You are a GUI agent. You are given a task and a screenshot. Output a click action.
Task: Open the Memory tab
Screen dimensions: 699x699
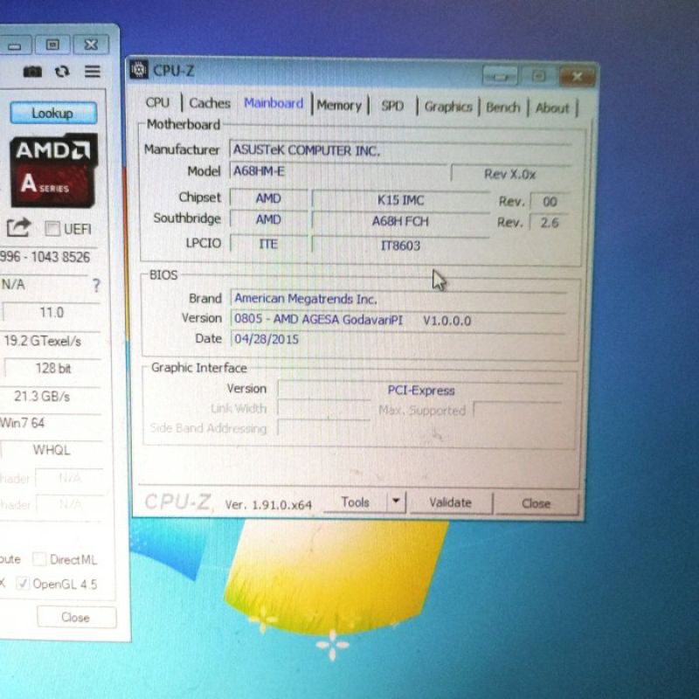(x=339, y=105)
